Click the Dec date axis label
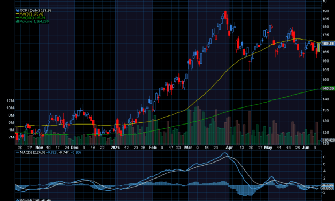 pyautogui.click(x=75, y=148)
